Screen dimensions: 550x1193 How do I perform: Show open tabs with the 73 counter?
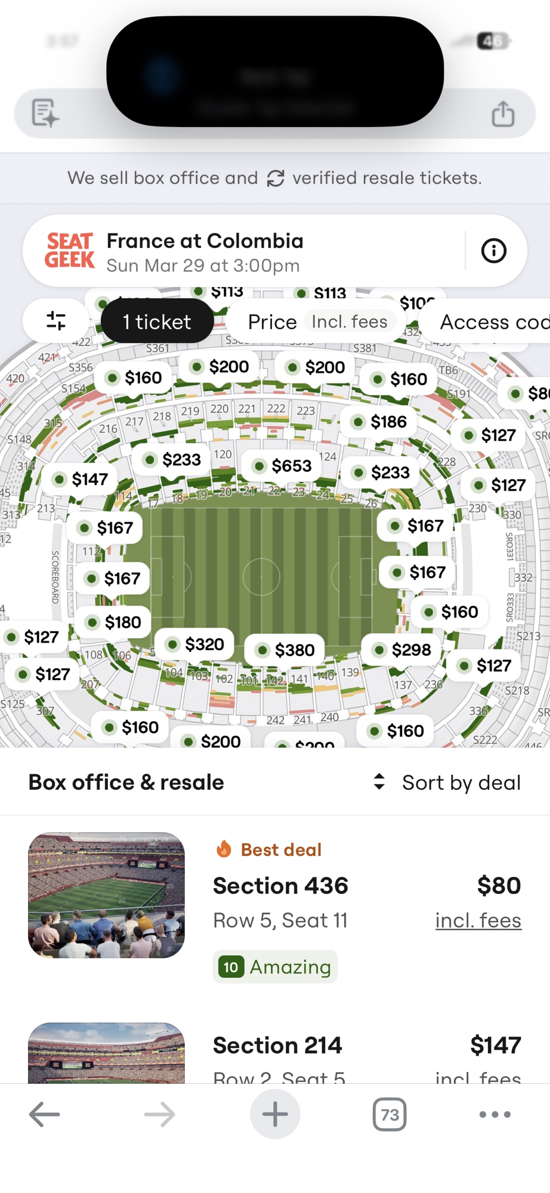coord(390,1114)
